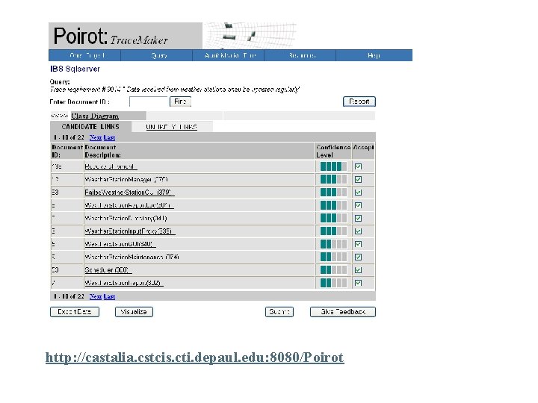Viewport: 538px width, 403px height.
Task: Click the Document ID column header
Action: (x=67, y=151)
